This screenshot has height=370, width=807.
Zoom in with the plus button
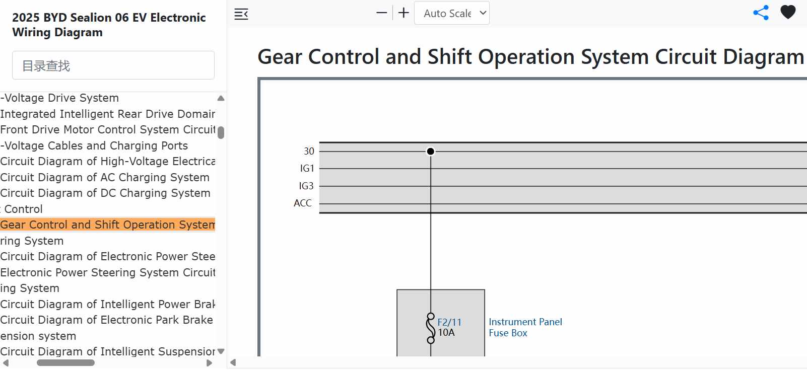tap(403, 13)
